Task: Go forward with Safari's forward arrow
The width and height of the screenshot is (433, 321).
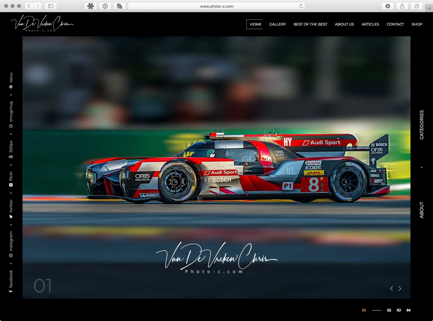Action: 38,6
